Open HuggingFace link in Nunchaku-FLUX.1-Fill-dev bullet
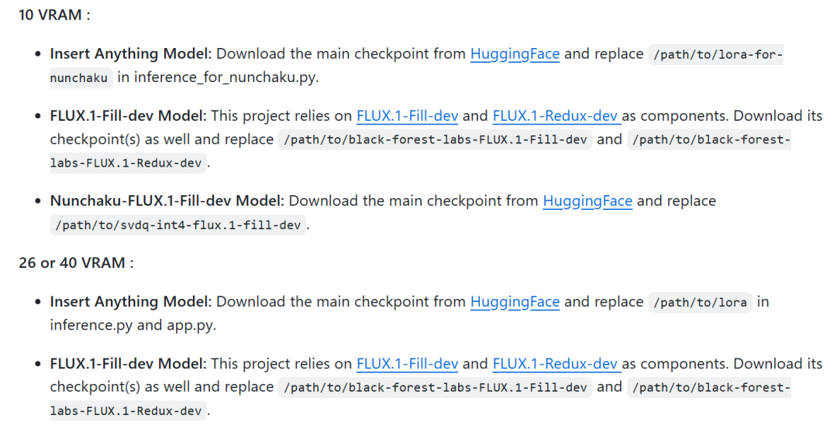This screenshot has height=432, width=837. click(x=587, y=201)
